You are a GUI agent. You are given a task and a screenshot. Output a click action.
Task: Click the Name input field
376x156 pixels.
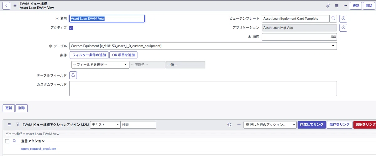107,18
